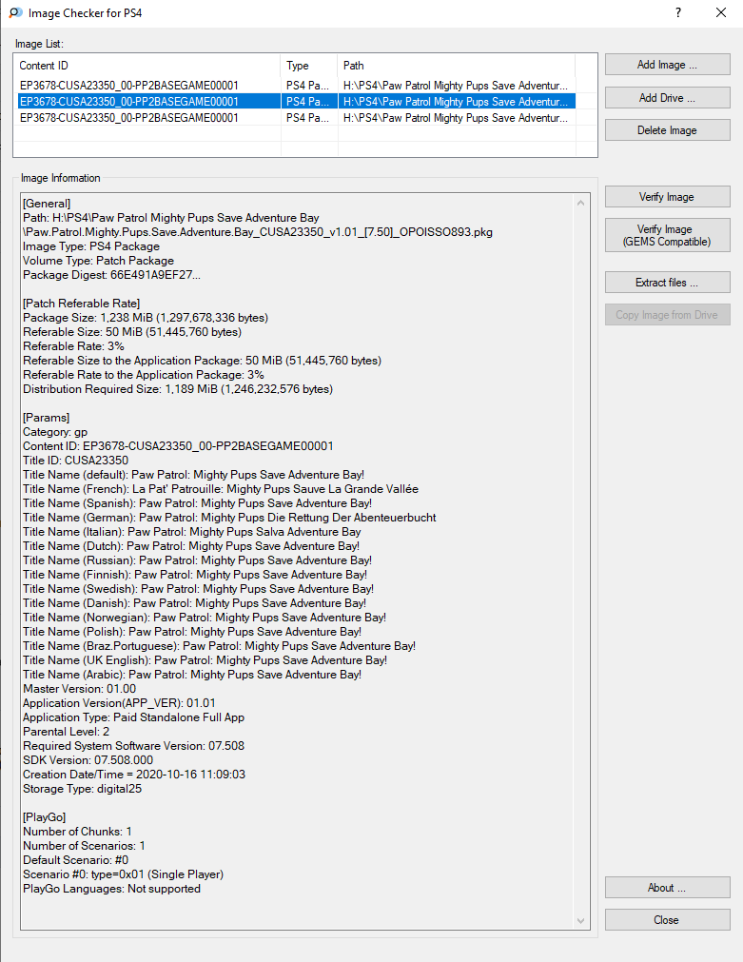Click the Close button at bottom right
This screenshot has height=962, width=743.
(667, 920)
